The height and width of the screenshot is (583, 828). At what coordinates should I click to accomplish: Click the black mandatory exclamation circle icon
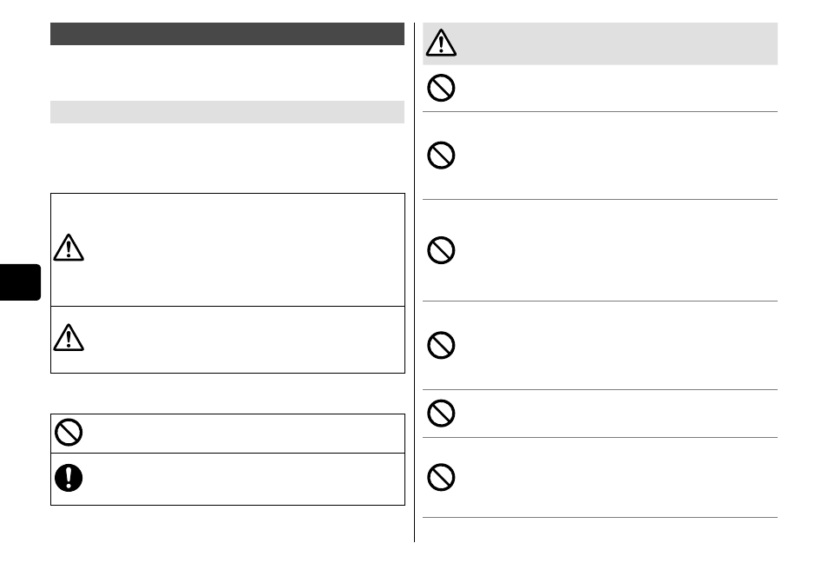point(69,478)
